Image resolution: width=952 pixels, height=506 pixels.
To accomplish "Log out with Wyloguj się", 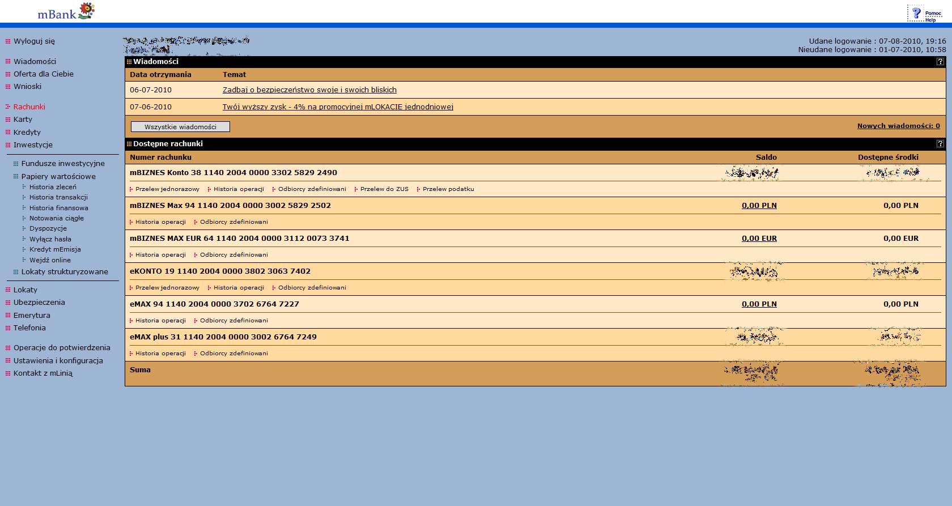I will coord(34,41).
